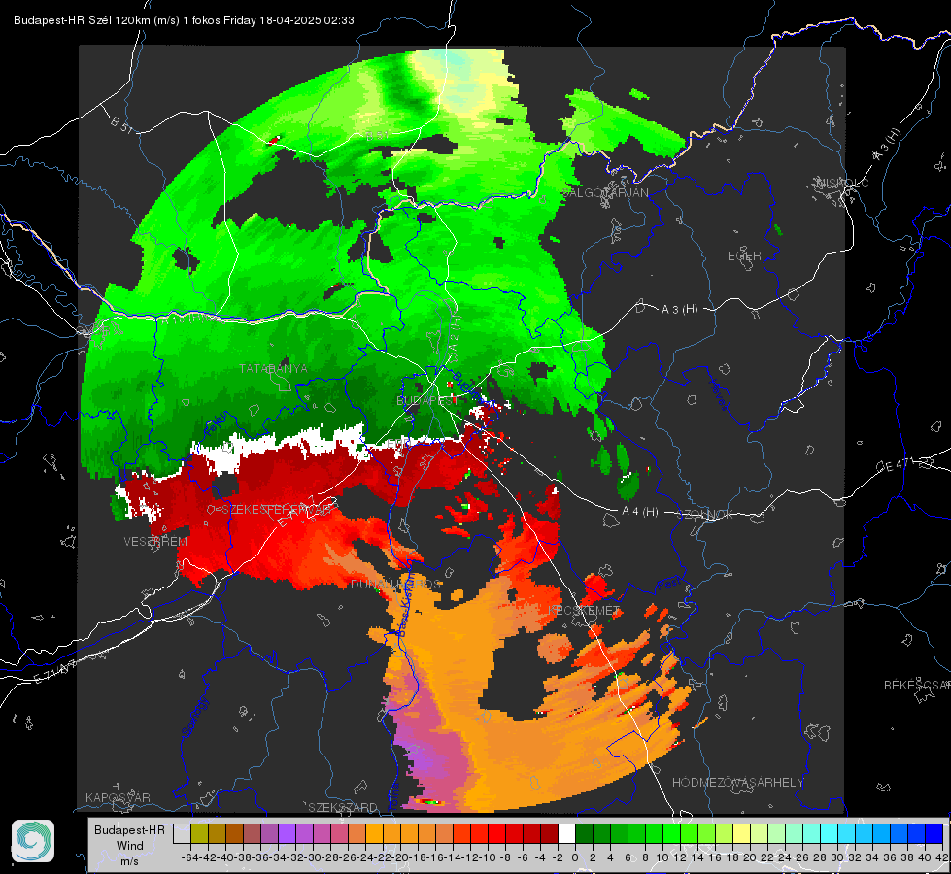Select the white swatch between -2 and 0
The image size is (951, 874).
pos(566,834)
